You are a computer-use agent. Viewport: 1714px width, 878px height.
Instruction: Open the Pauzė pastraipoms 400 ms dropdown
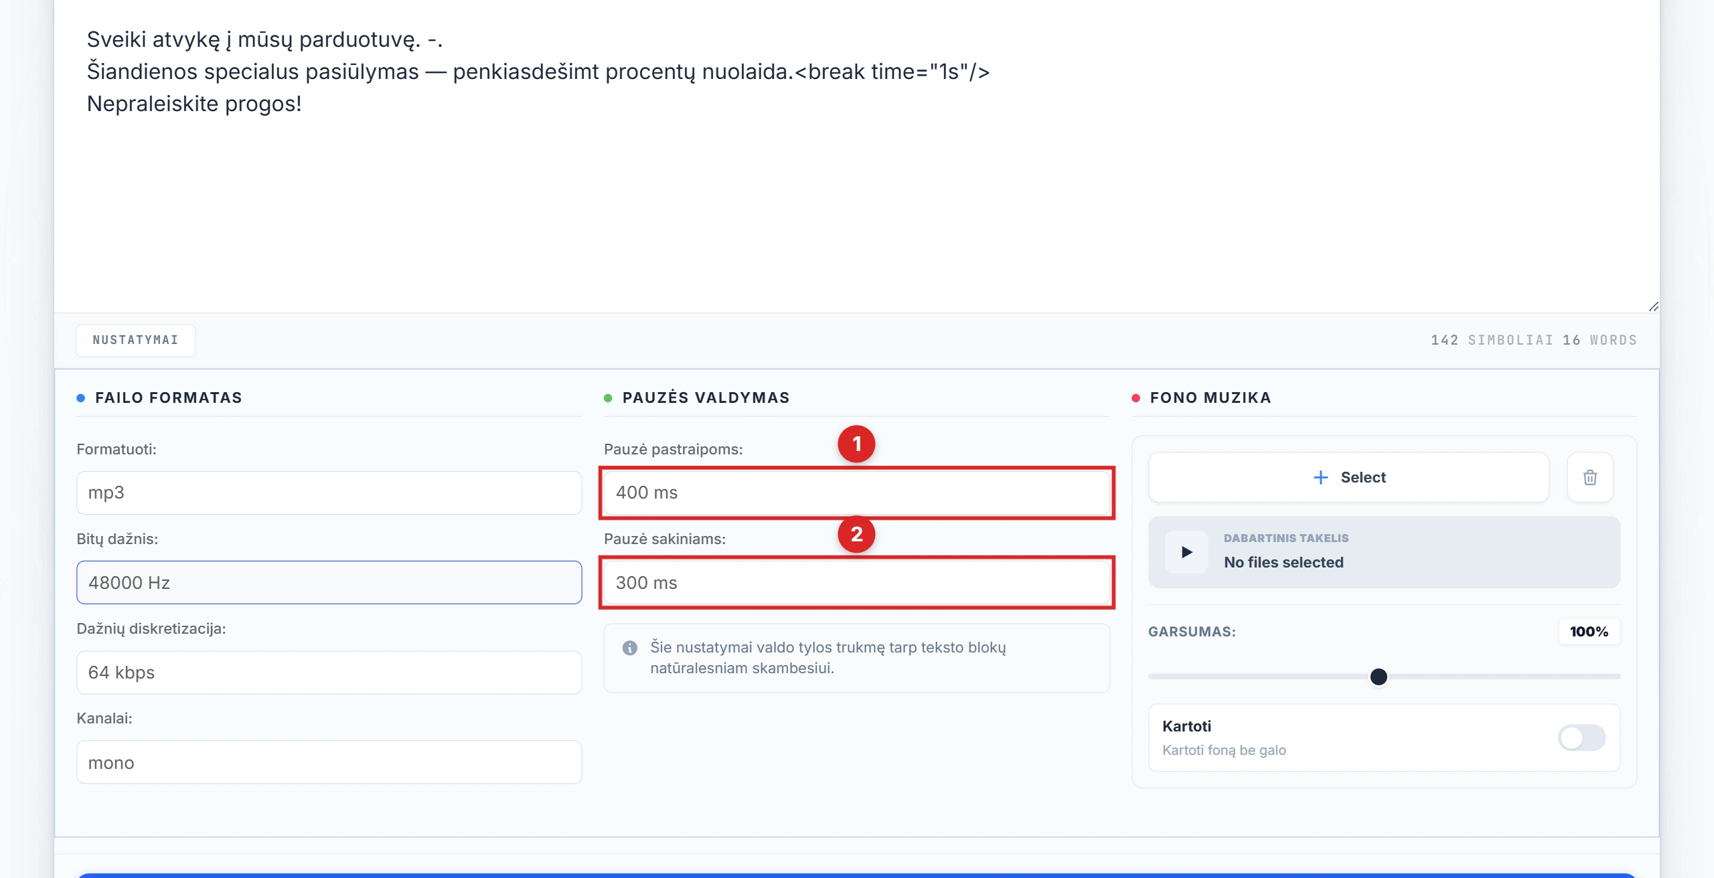click(x=856, y=493)
